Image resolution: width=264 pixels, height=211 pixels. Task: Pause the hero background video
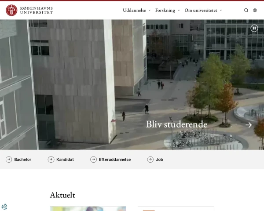point(254,28)
